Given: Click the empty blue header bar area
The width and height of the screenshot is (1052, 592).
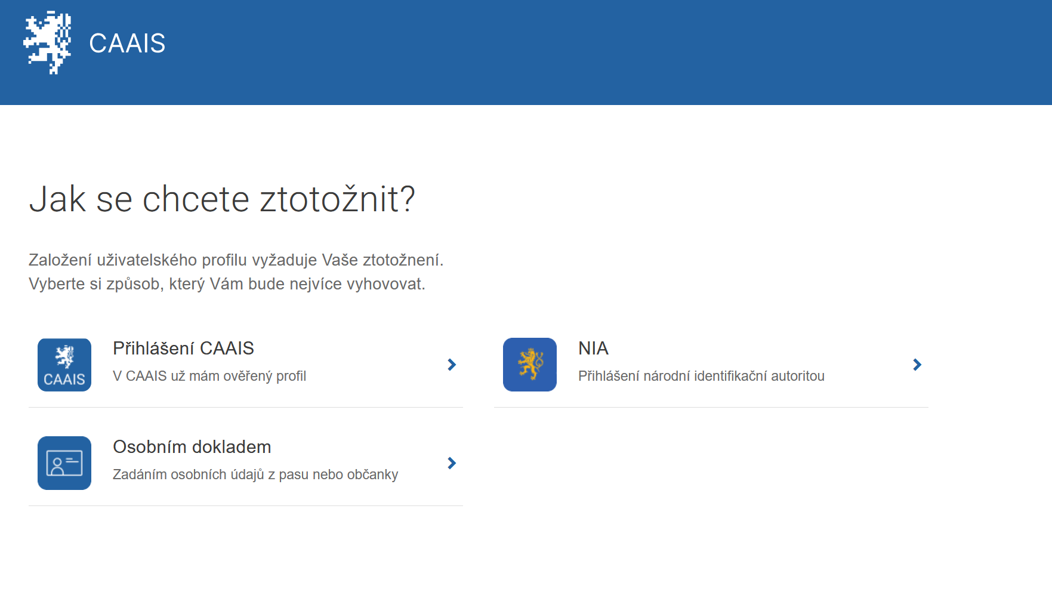Looking at the screenshot, I should [597, 53].
